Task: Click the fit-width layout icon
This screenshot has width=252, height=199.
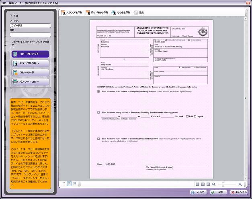Action: click(x=203, y=184)
